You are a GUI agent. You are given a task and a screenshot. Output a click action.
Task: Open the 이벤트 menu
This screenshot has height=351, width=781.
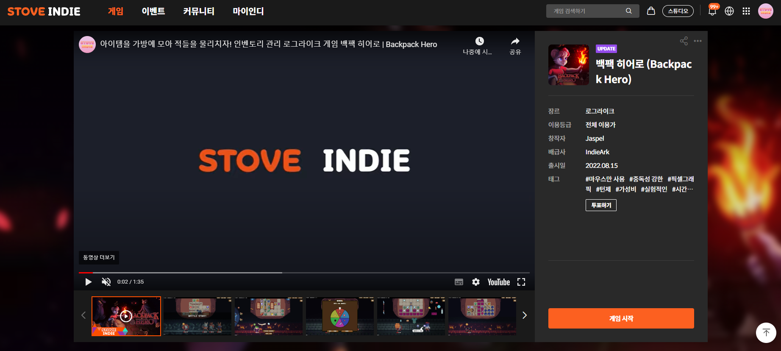point(153,11)
